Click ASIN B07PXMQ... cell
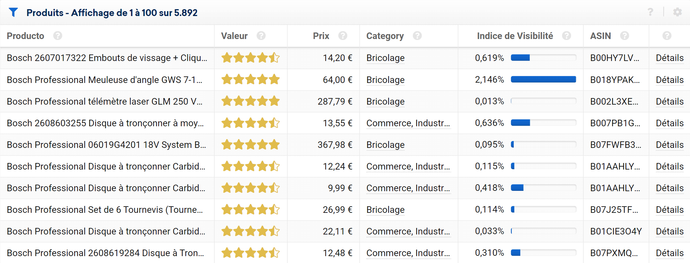 tap(615, 253)
